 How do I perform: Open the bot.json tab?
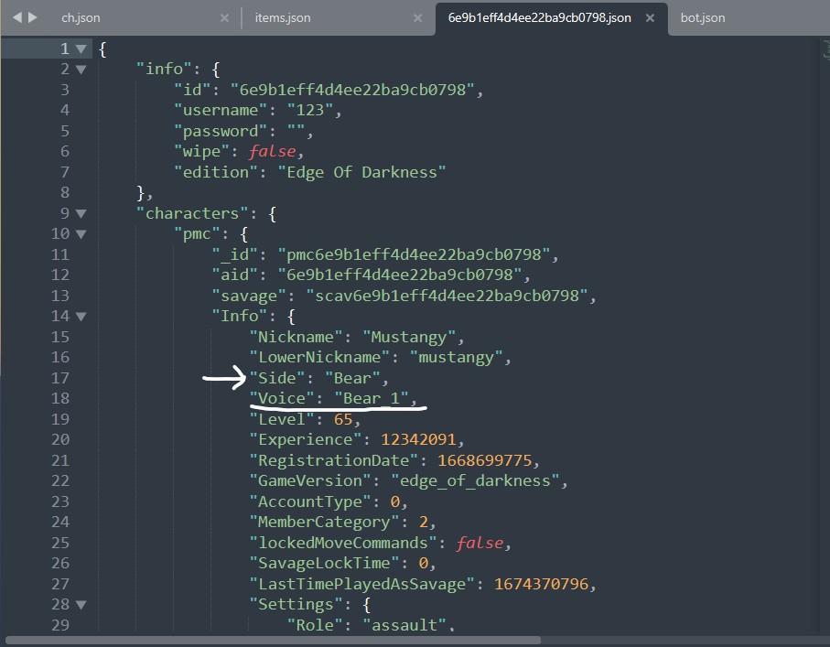click(x=703, y=17)
